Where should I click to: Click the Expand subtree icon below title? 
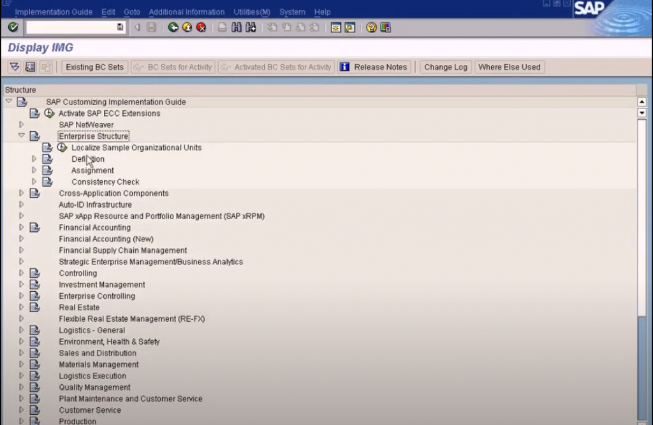15,67
